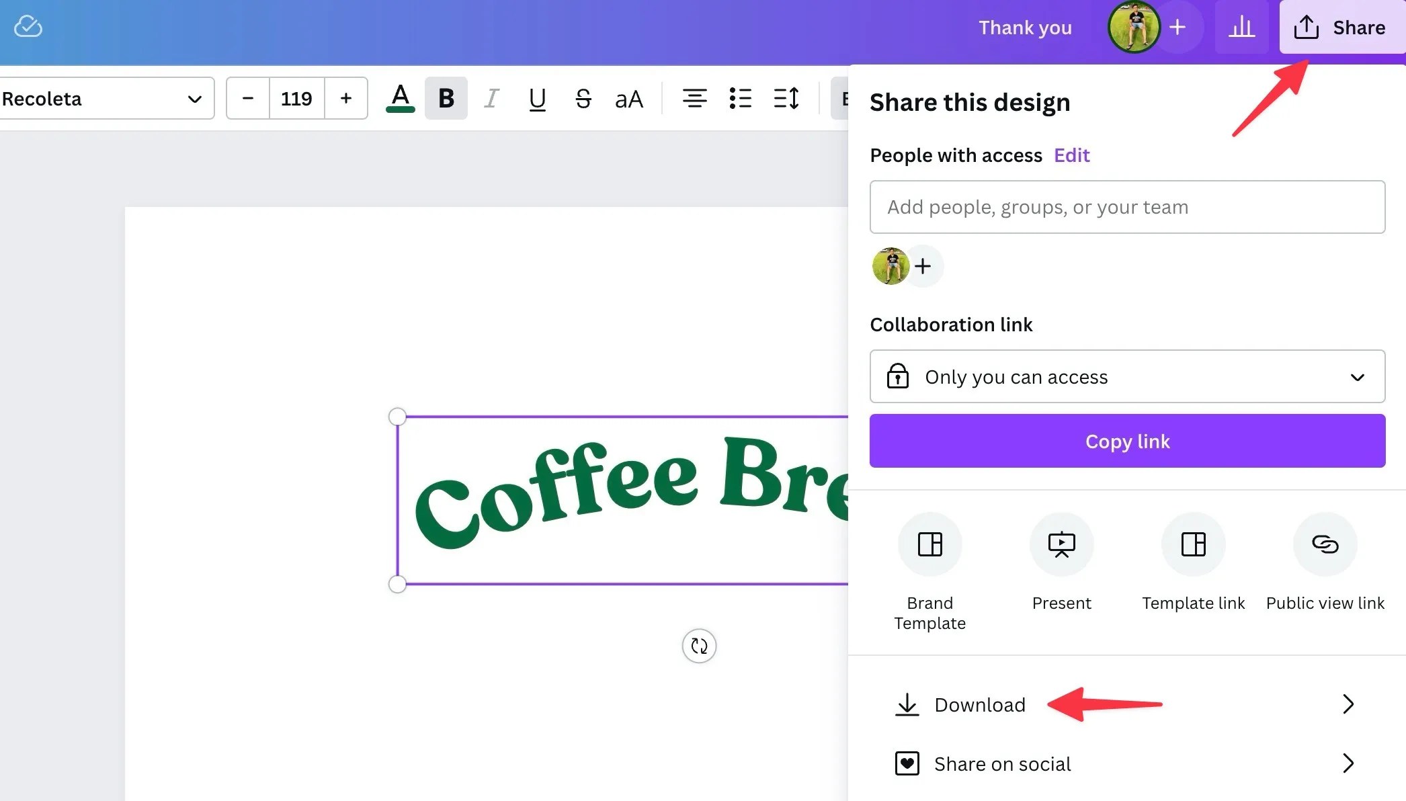Click the Copy link button

click(1127, 441)
